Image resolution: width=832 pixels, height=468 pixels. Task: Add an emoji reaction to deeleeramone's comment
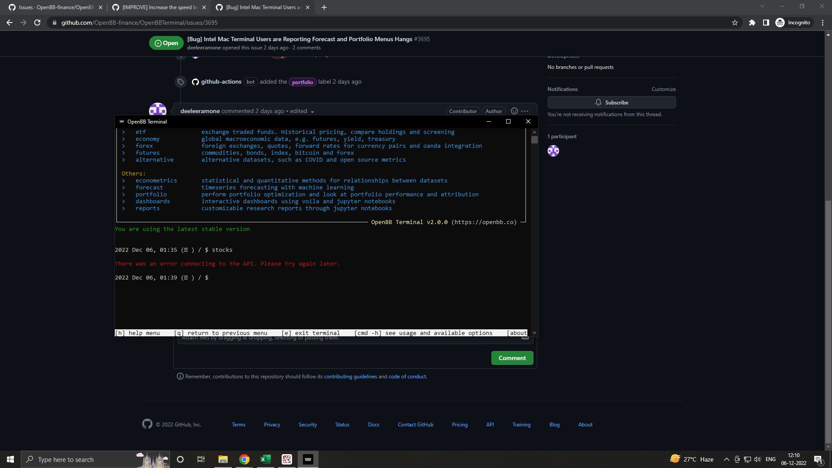point(514,111)
